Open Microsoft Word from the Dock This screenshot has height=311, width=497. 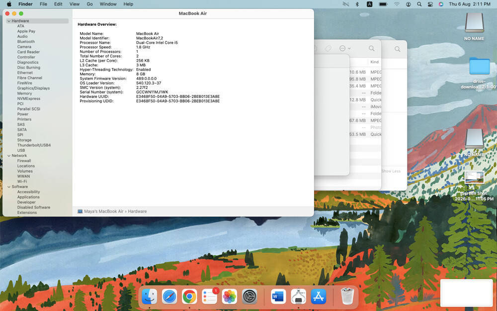[279, 297]
